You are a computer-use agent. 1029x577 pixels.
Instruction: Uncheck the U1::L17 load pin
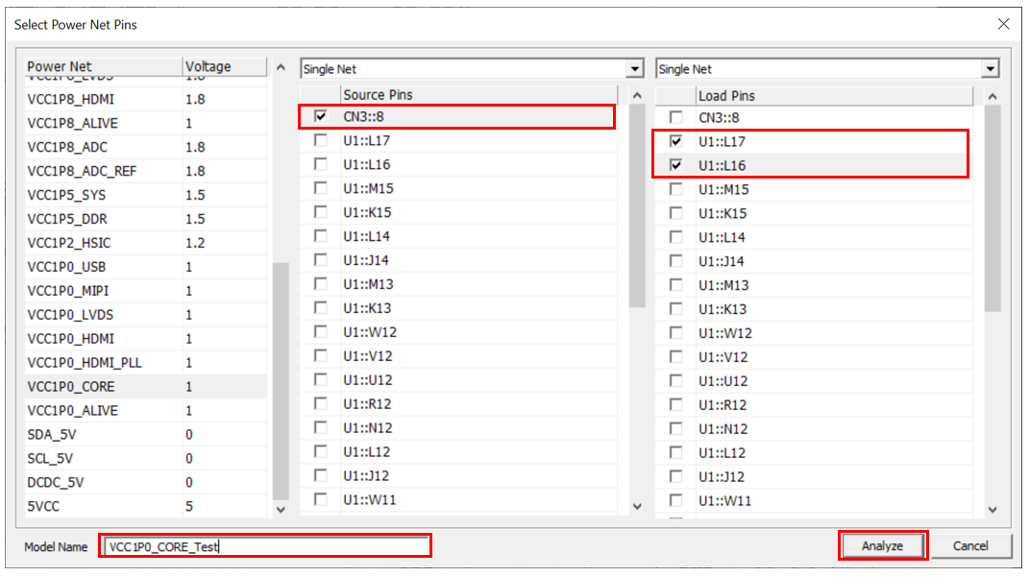point(676,141)
